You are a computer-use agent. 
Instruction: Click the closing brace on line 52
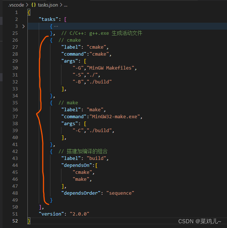(29, 221)
